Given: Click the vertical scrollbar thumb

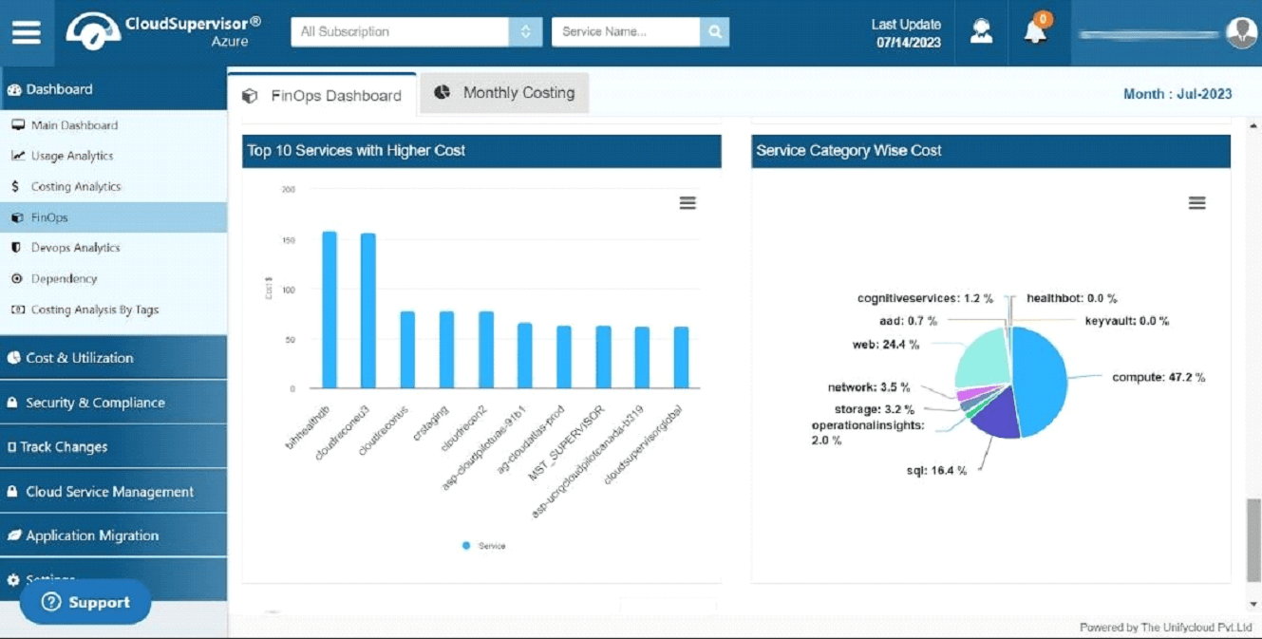Looking at the screenshot, I should tap(1253, 538).
